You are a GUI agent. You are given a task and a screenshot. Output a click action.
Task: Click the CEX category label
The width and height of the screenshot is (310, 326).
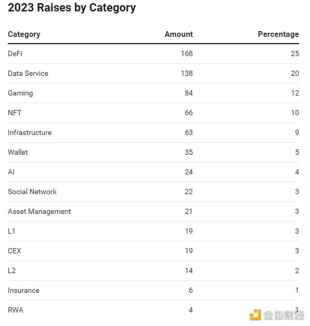pos(15,251)
